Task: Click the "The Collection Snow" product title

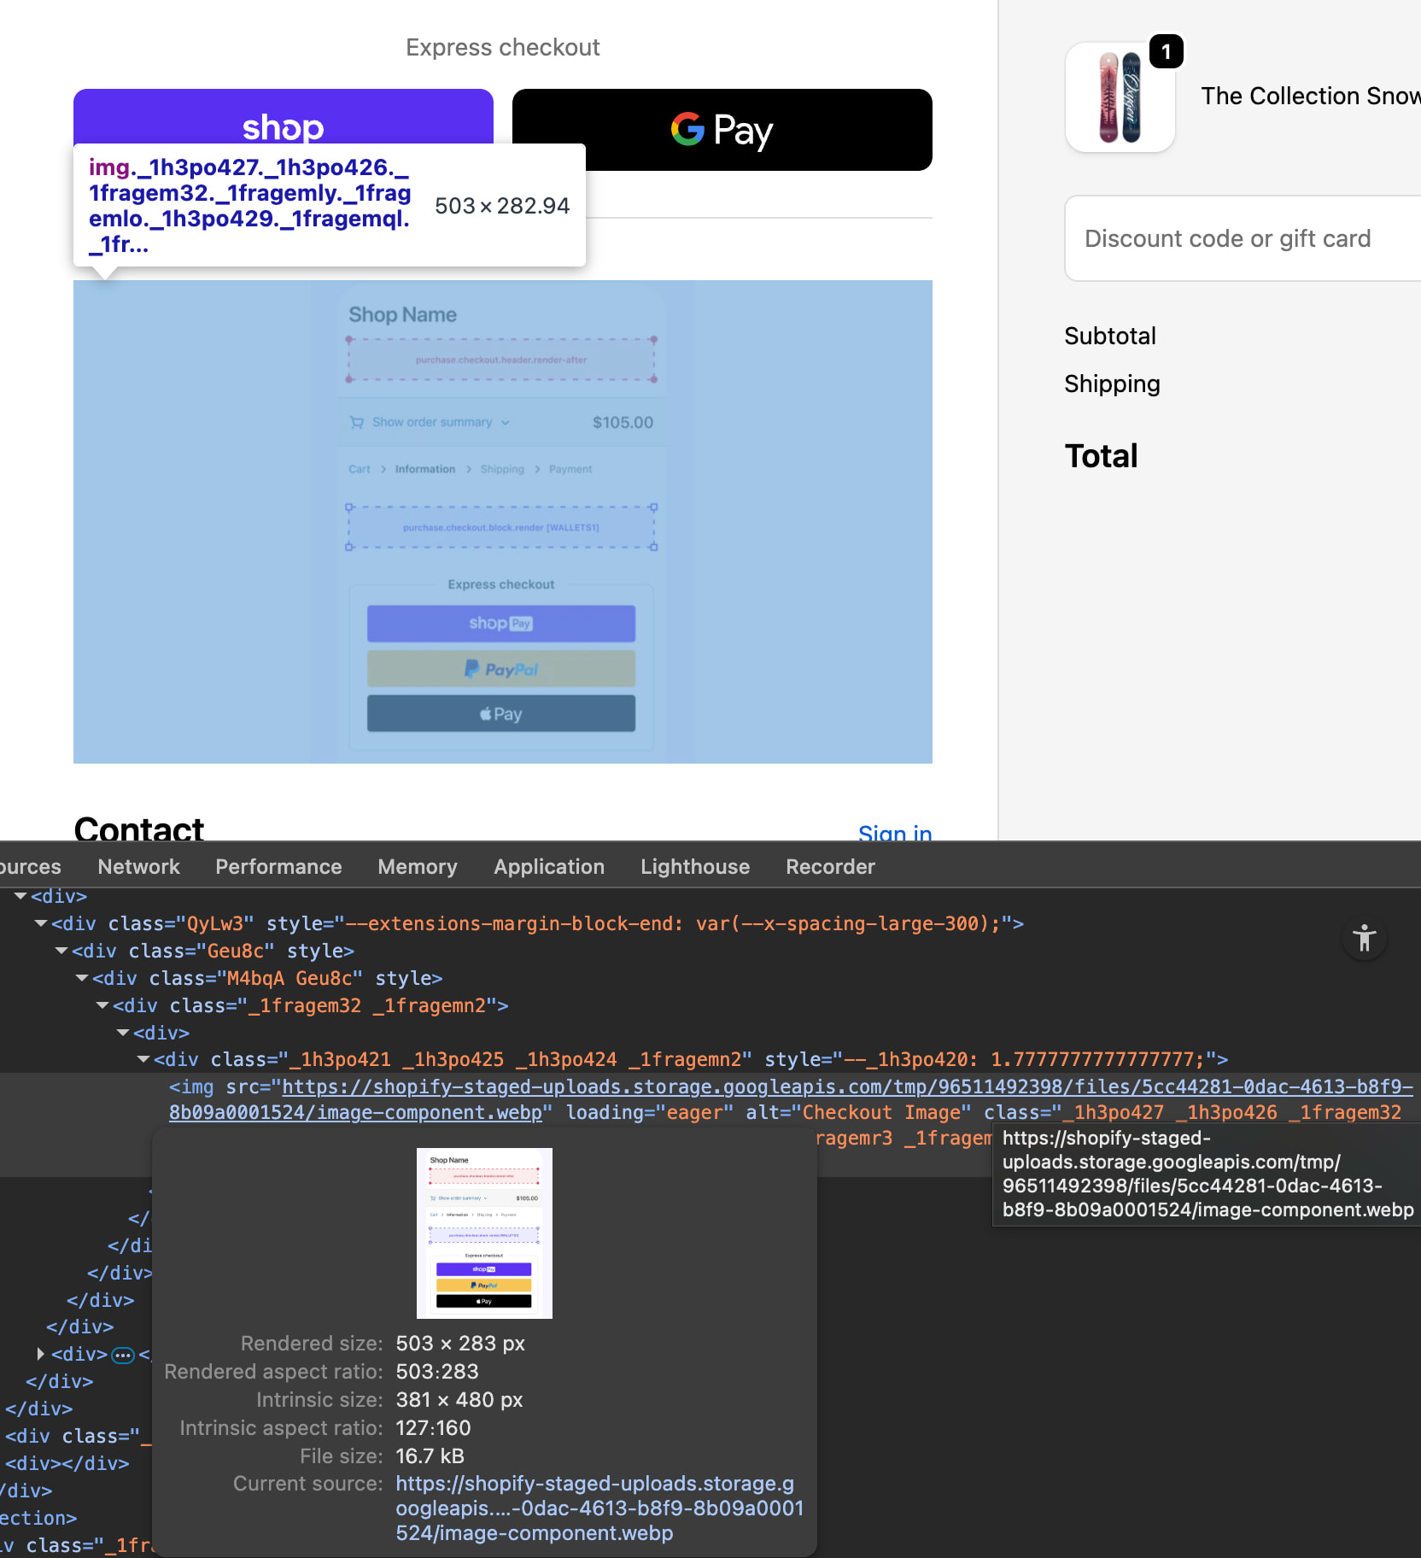Action: coord(1311,96)
